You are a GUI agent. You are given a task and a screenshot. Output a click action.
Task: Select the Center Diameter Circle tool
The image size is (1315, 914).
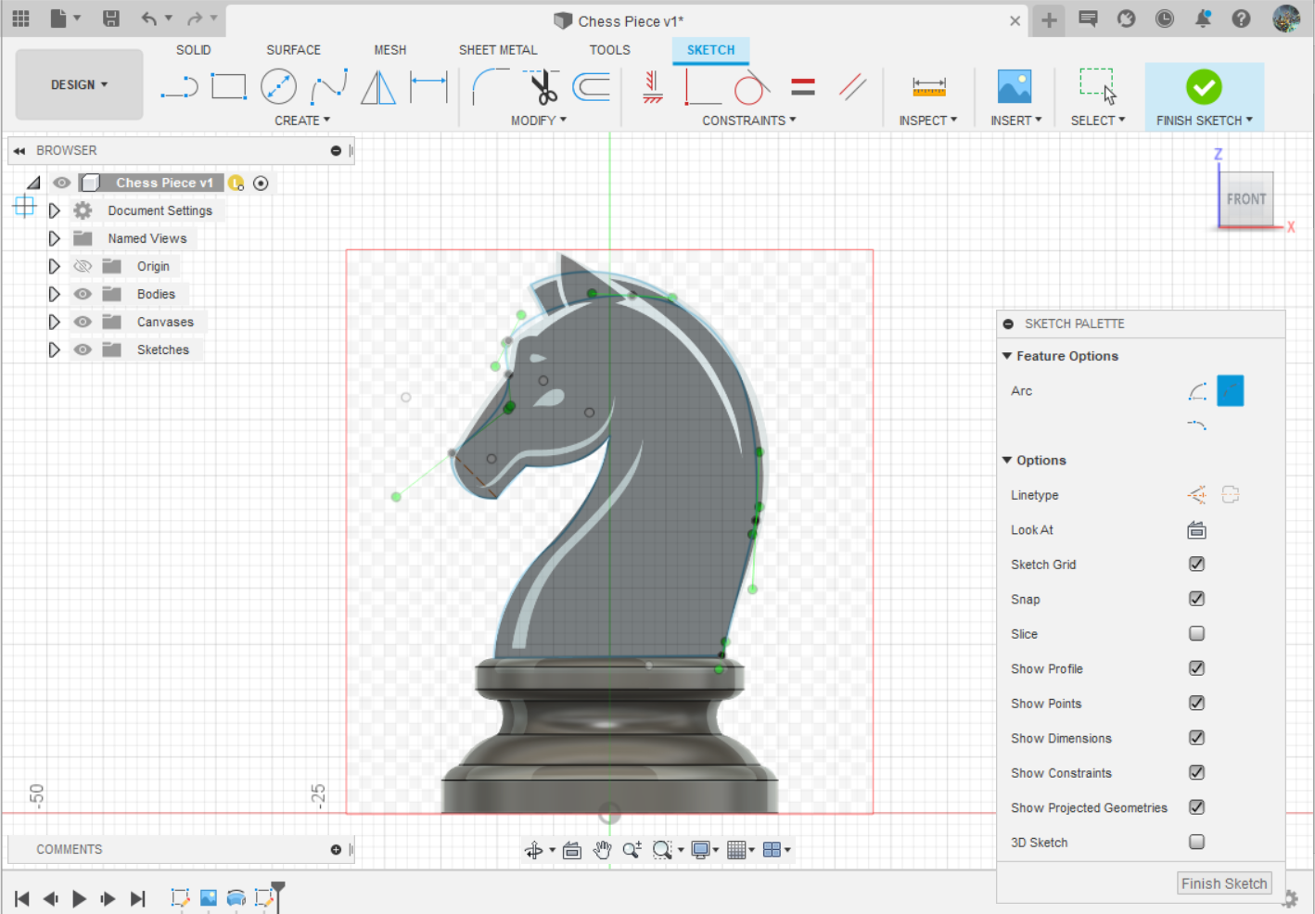tap(279, 87)
